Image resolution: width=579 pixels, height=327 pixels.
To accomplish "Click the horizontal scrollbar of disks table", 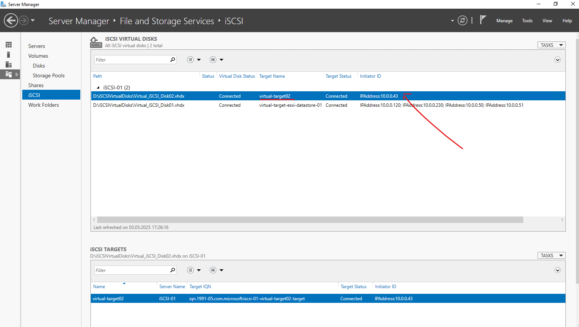I will click(310, 220).
